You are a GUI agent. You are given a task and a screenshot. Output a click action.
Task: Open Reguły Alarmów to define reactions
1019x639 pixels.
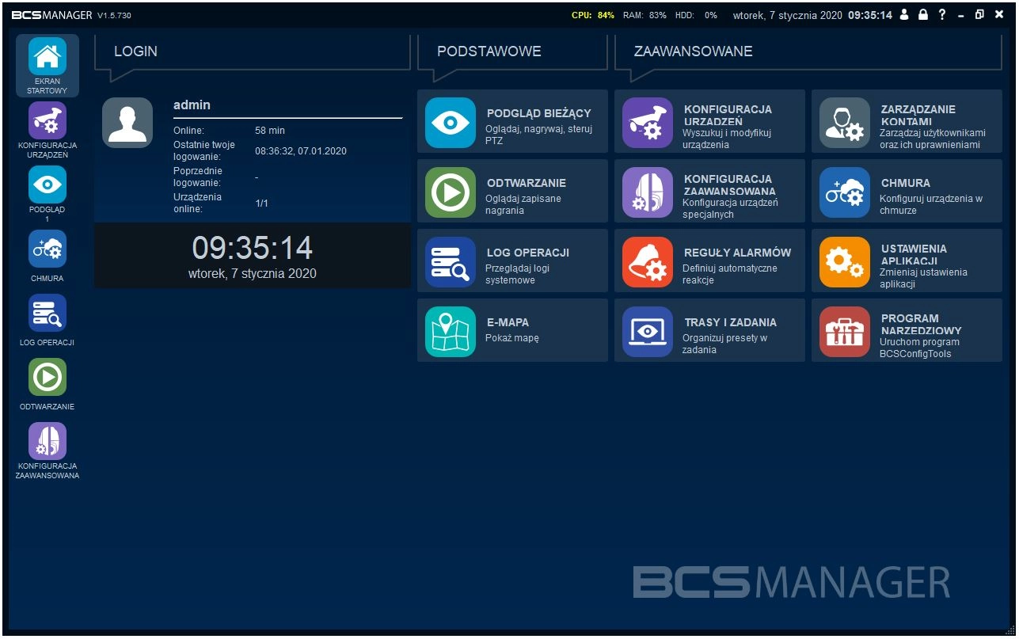pyautogui.click(x=709, y=261)
